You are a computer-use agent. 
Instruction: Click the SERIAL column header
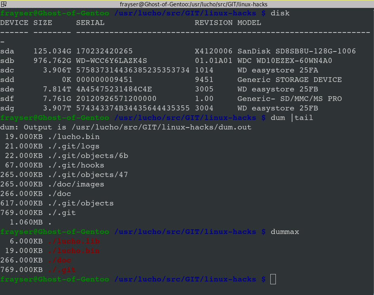[90, 23]
